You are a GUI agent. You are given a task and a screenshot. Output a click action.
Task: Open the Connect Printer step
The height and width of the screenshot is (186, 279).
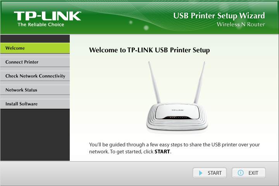coord(35,62)
